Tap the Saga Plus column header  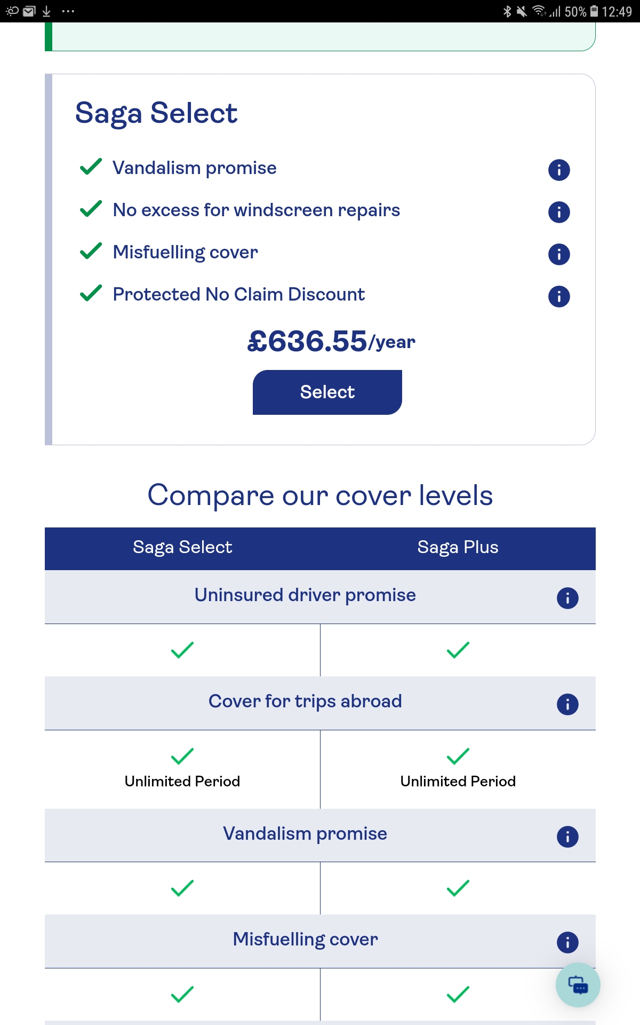point(458,547)
